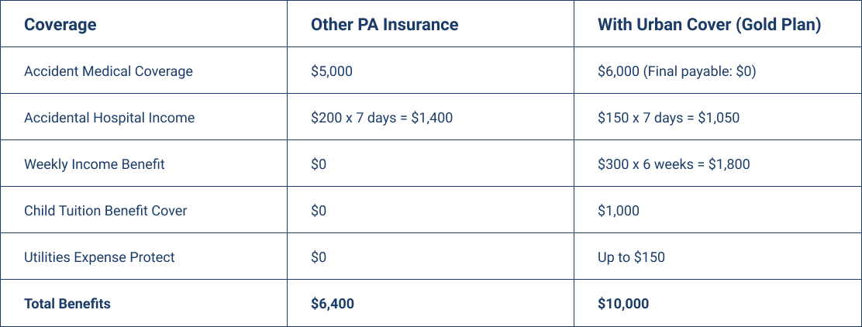Click the Coverage column header
Image resolution: width=862 pixels, height=327 pixels.
[60, 25]
